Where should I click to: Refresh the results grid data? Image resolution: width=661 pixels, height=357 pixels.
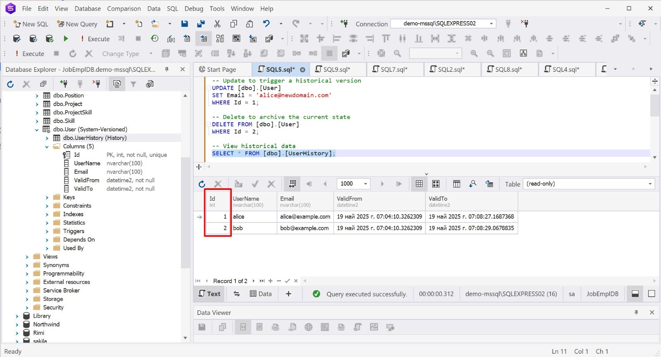pyautogui.click(x=202, y=184)
